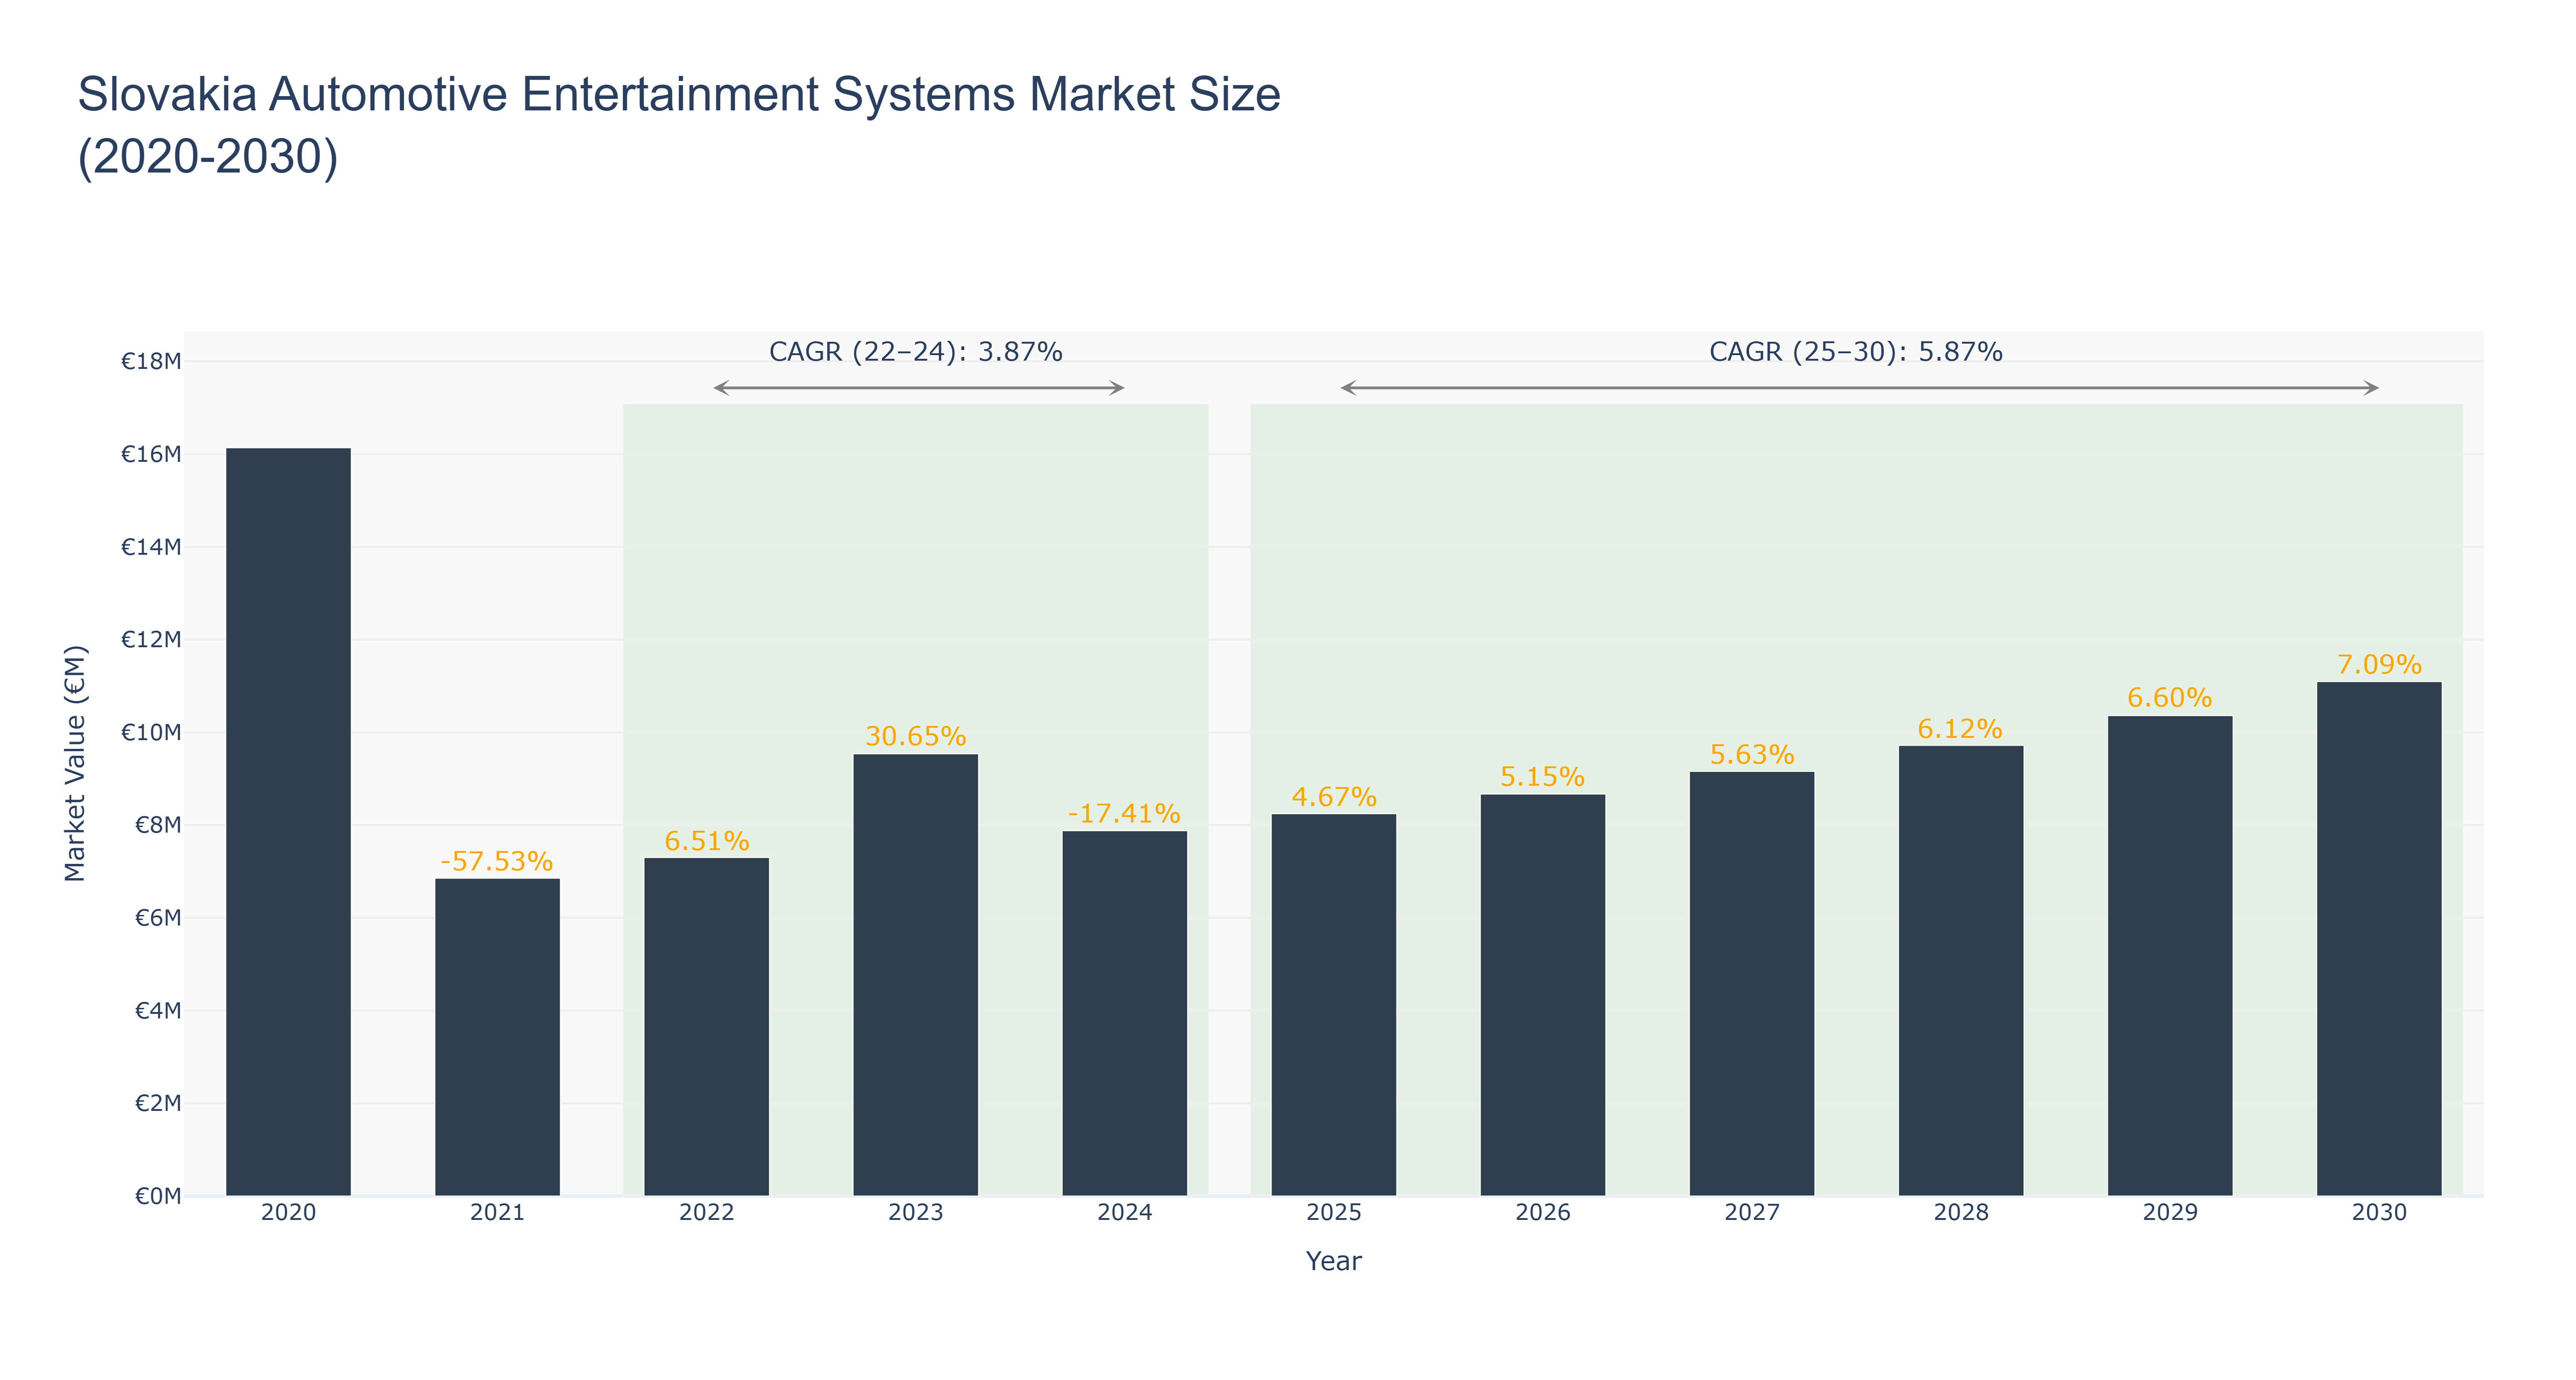The width and height of the screenshot is (2576, 1380).
Task: Click the 2030 bar
Action: click(2378, 939)
